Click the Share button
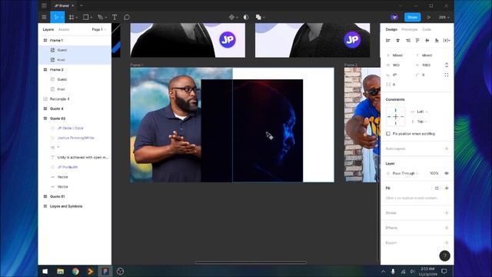 click(x=412, y=17)
